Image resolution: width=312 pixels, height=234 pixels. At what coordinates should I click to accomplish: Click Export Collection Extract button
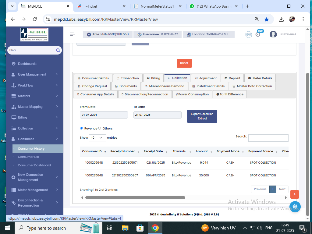coord(202,116)
